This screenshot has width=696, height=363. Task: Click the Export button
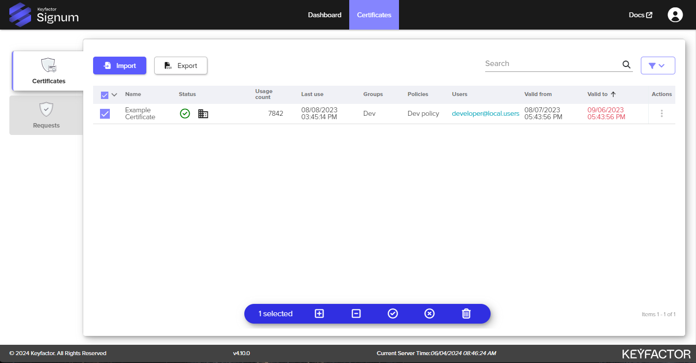pyautogui.click(x=181, y=66)
